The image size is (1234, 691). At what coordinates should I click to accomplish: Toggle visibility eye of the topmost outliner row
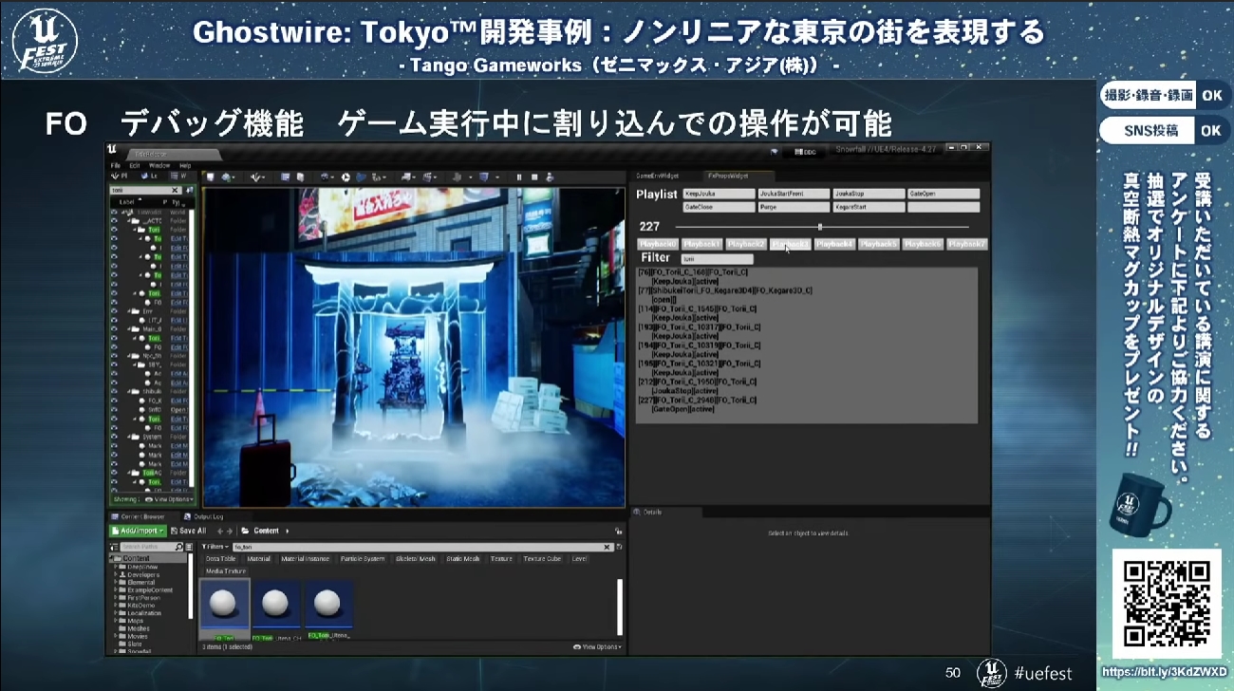coord(115,211)
